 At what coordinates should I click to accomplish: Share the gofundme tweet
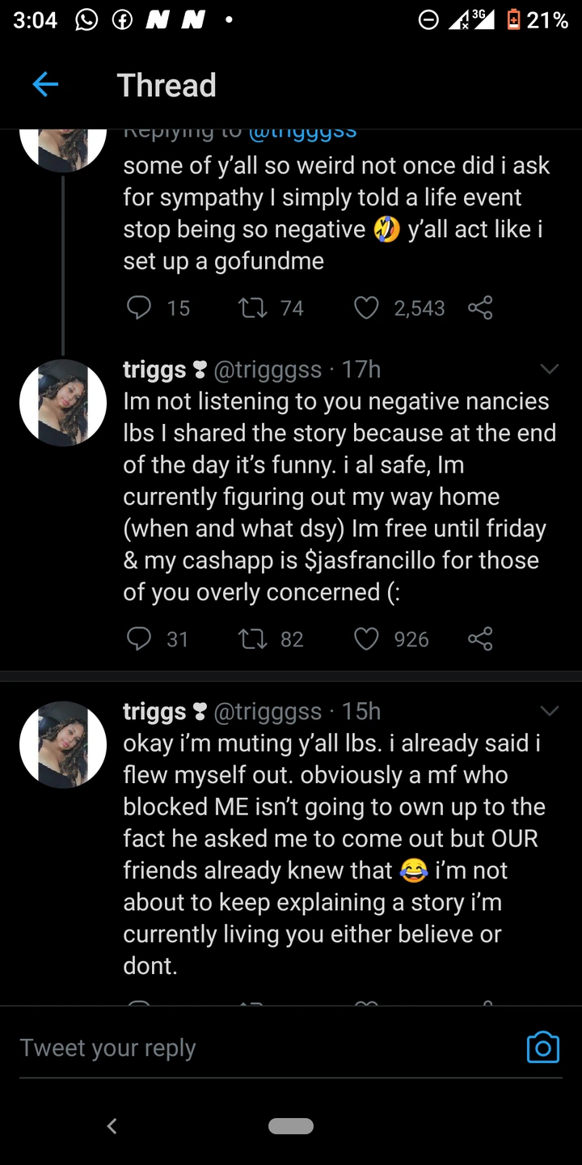[x=480, y=307]
